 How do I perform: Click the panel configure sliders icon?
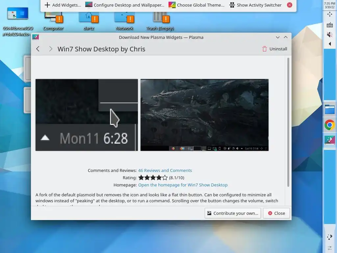click(330, 248)
